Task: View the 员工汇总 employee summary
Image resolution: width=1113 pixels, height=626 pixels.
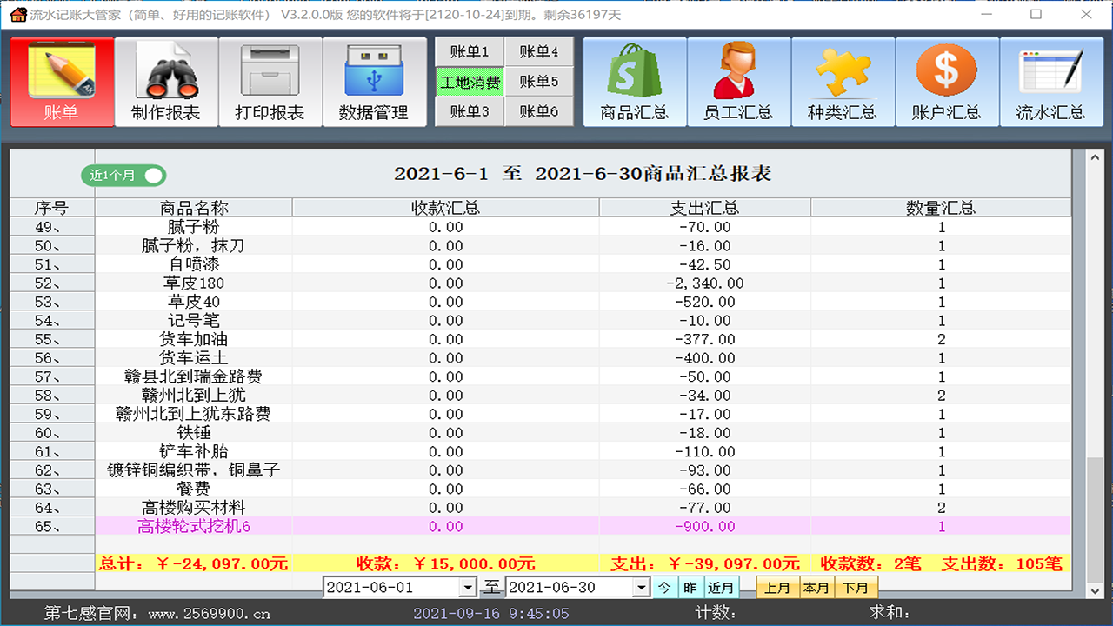Action: (x=738, y=81)
